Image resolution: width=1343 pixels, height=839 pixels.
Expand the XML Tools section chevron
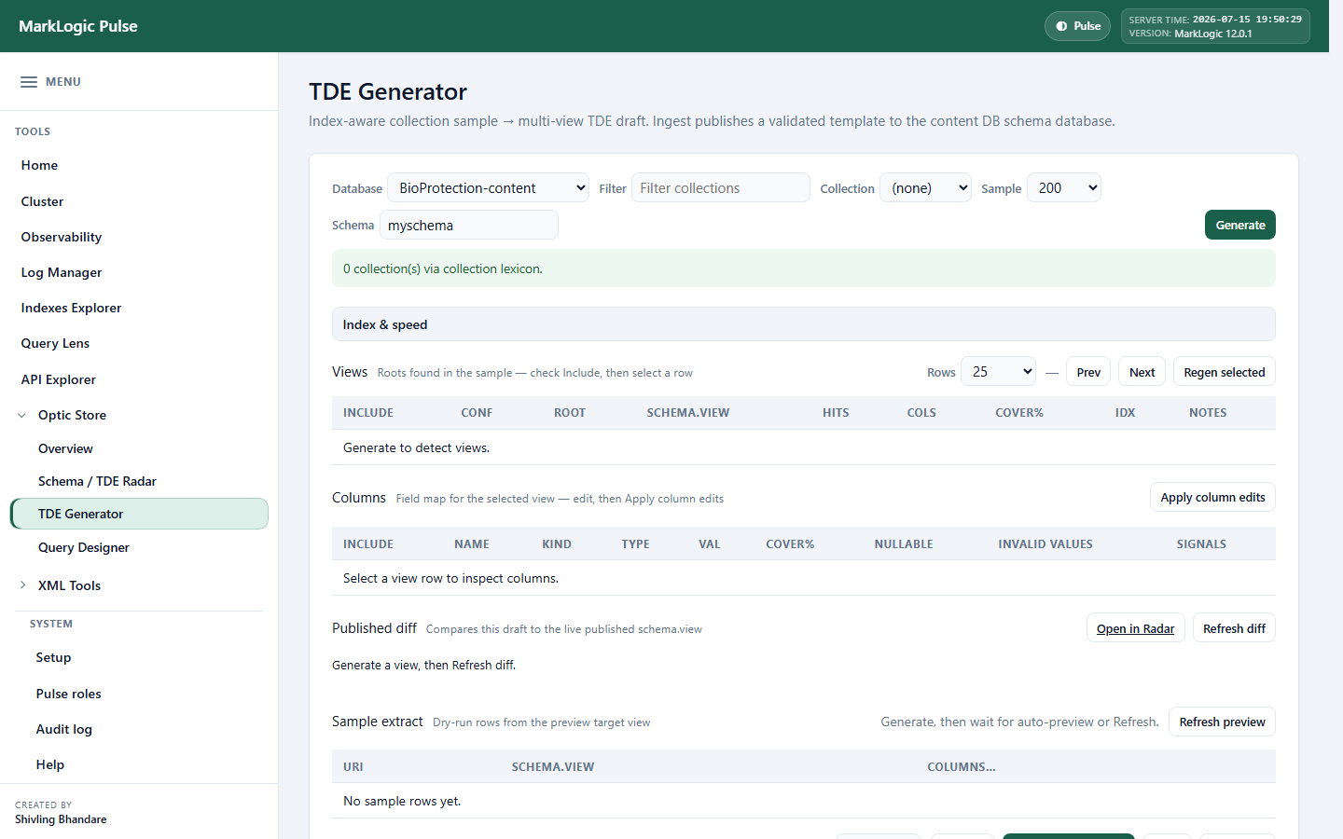click(22, 585)
